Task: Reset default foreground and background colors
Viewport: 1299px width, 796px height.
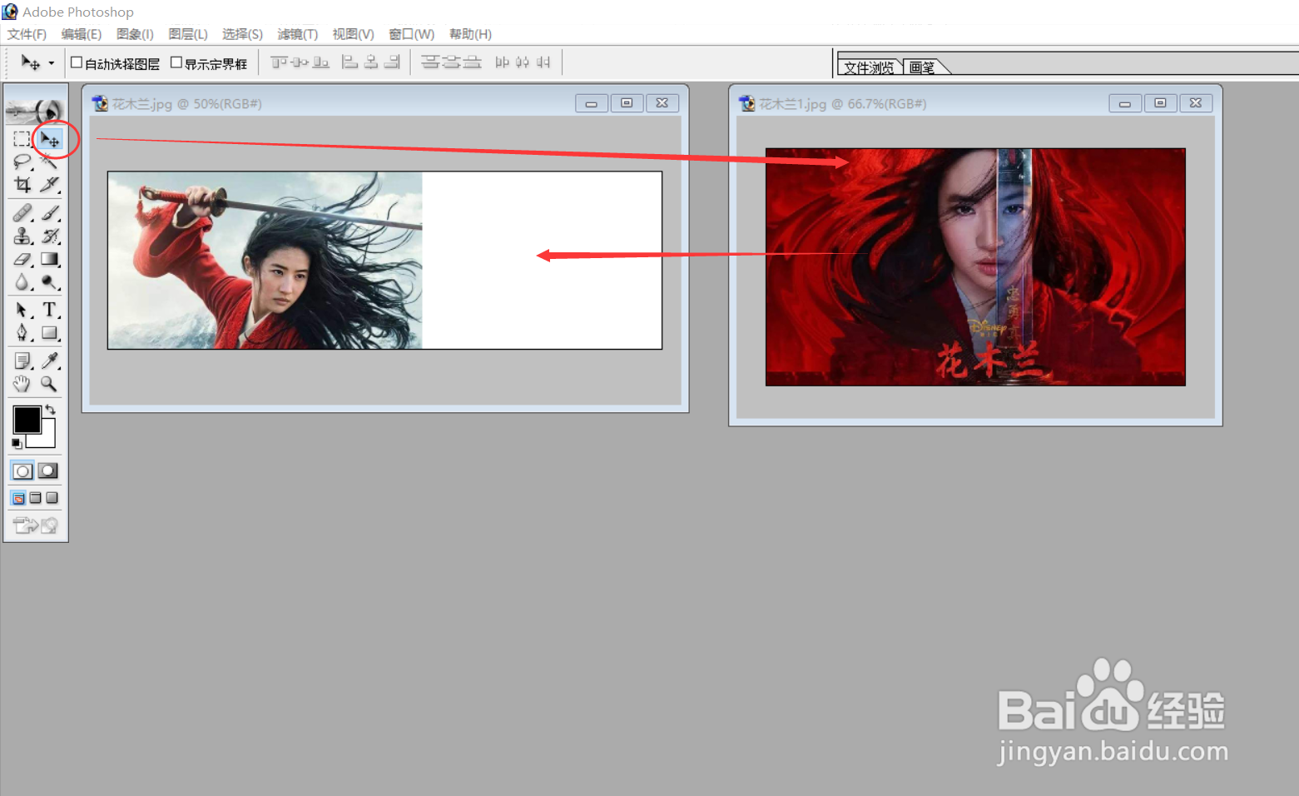Action: pyautogui.click(x=17, y=443)
